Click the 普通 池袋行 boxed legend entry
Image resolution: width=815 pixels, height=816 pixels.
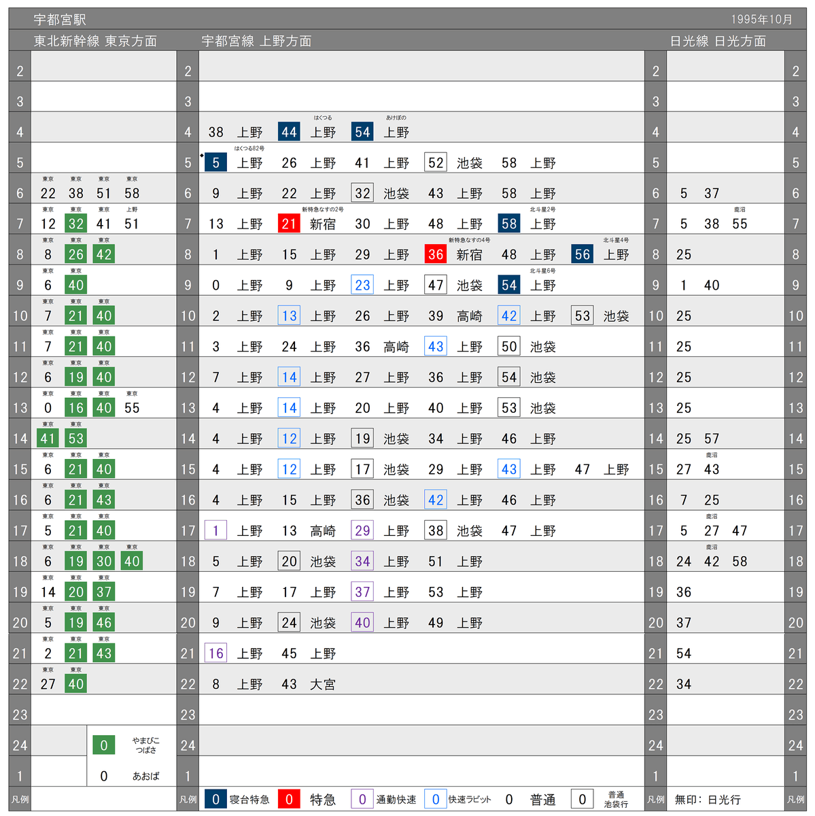point(583,800)
